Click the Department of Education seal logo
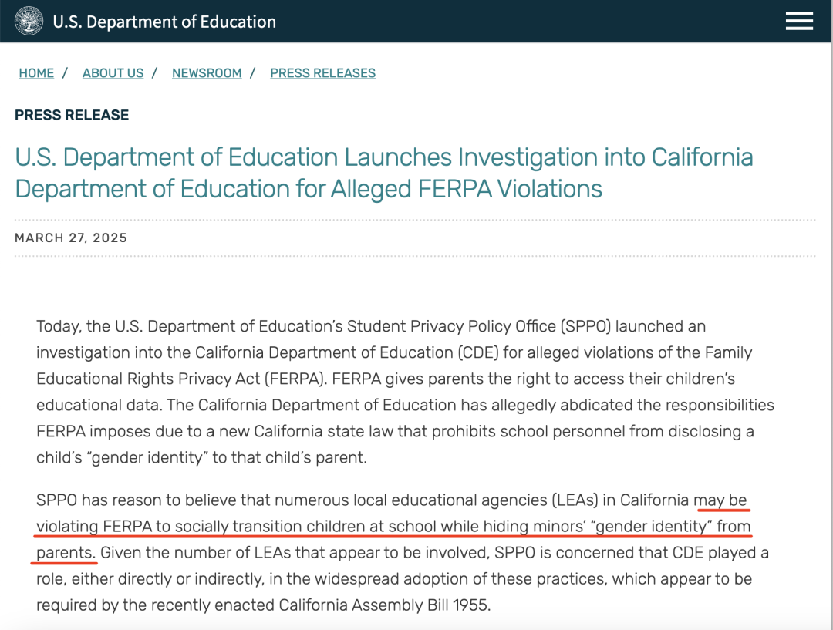The image size is (833, 630). [x=29, y=22]
